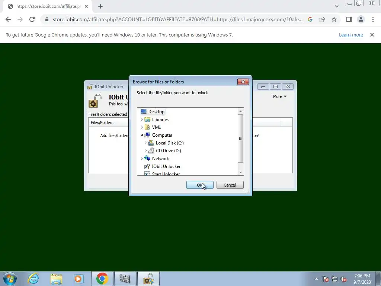Toggle Chrome side panel
The width and height of the screenshot is (381, 286).
[x=349, y=19]
